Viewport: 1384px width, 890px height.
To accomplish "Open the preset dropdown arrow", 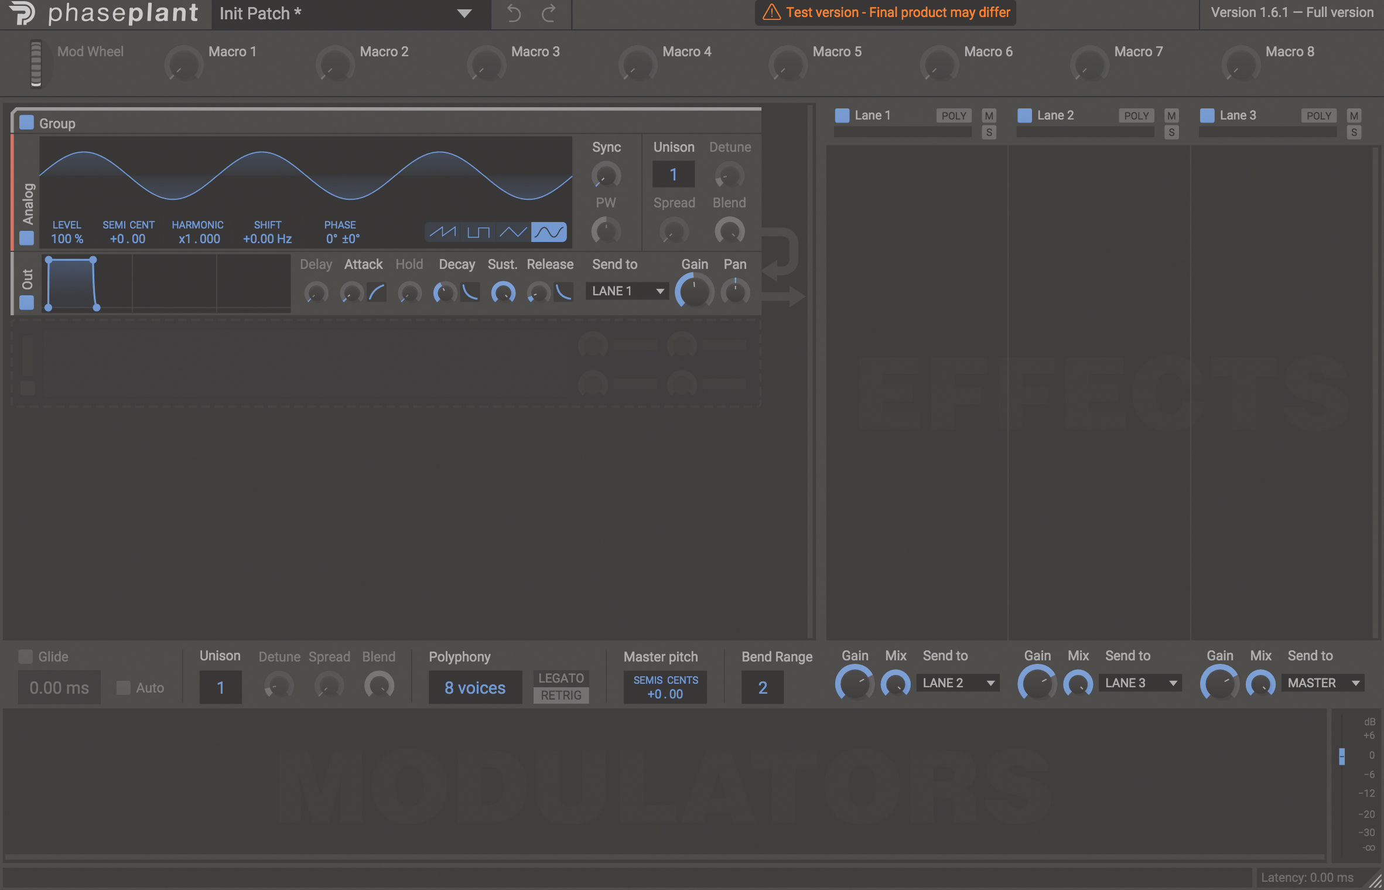I will pos(464,13).
